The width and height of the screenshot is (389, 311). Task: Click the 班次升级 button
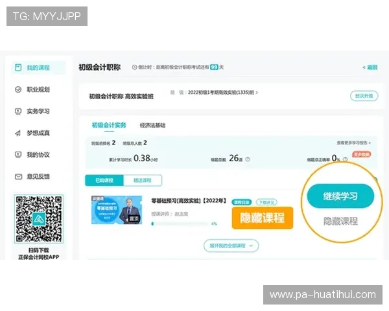pos(364,96)
